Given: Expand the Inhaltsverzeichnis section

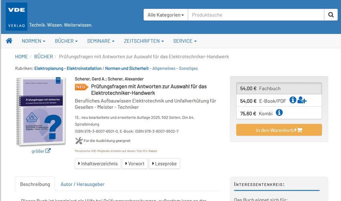Looking at the screenshot, I should click(98, 164).
